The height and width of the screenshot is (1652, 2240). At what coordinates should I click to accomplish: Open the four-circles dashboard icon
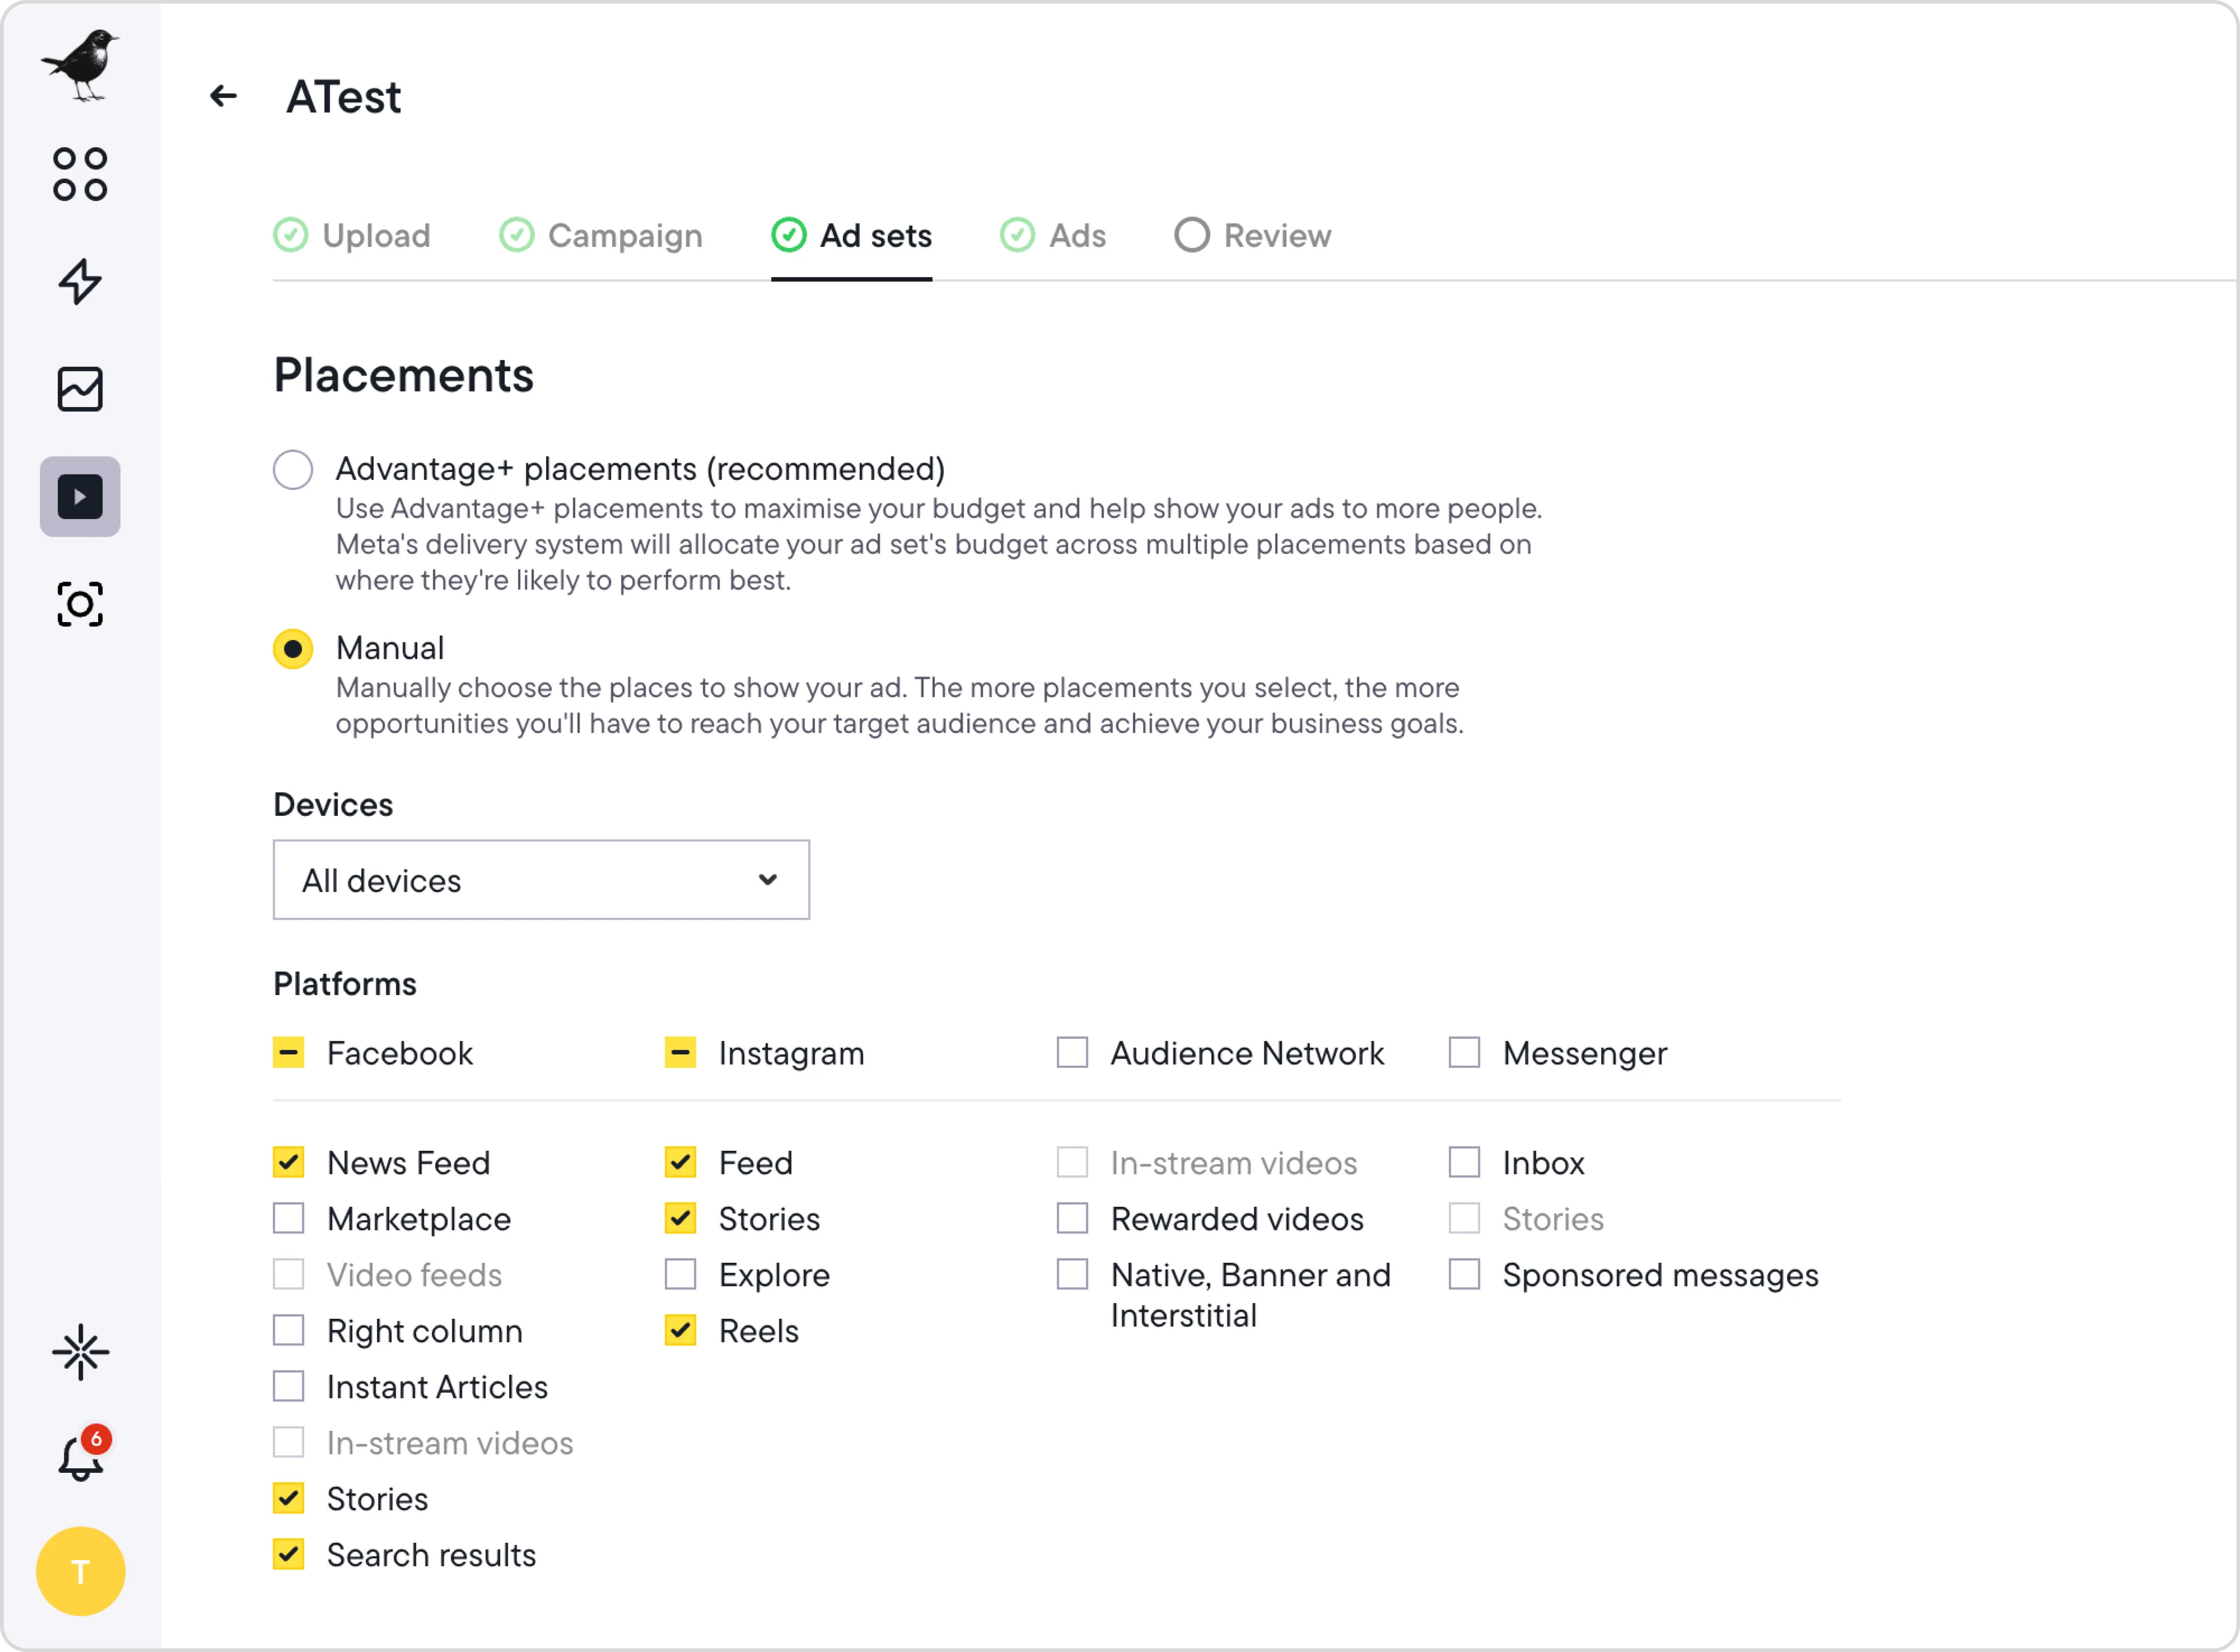pyautogui.click(x=80, y=175)
